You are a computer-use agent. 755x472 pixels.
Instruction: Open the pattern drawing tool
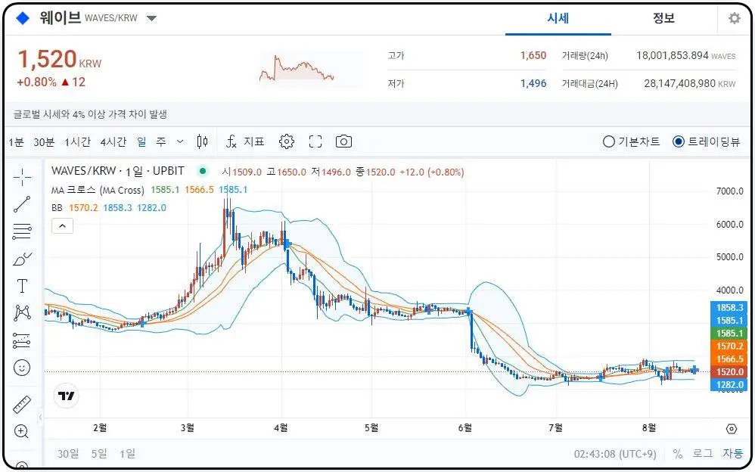22,313
